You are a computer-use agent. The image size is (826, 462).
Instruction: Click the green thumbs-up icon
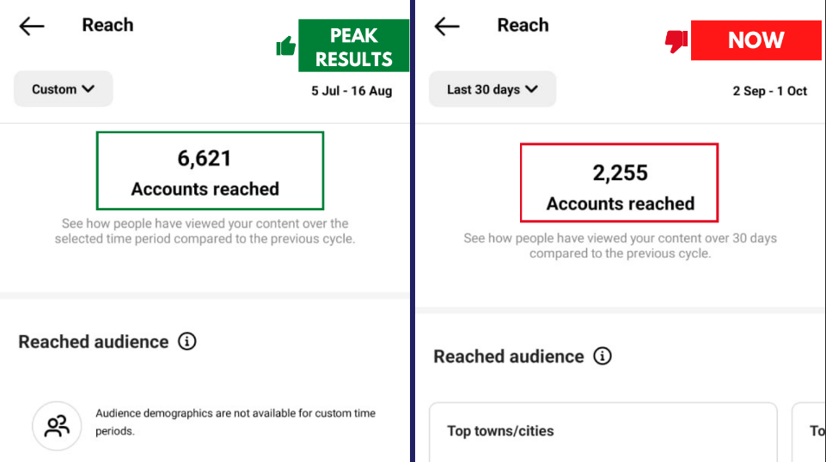tap(285, 46)
